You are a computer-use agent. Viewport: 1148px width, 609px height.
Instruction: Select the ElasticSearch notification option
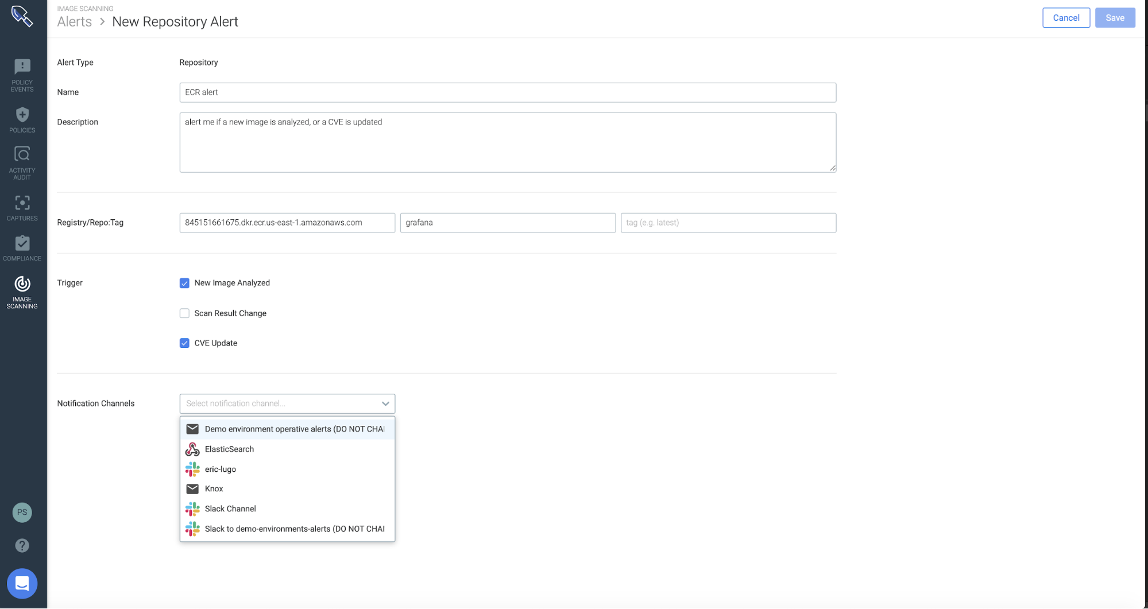coord(229,449)
